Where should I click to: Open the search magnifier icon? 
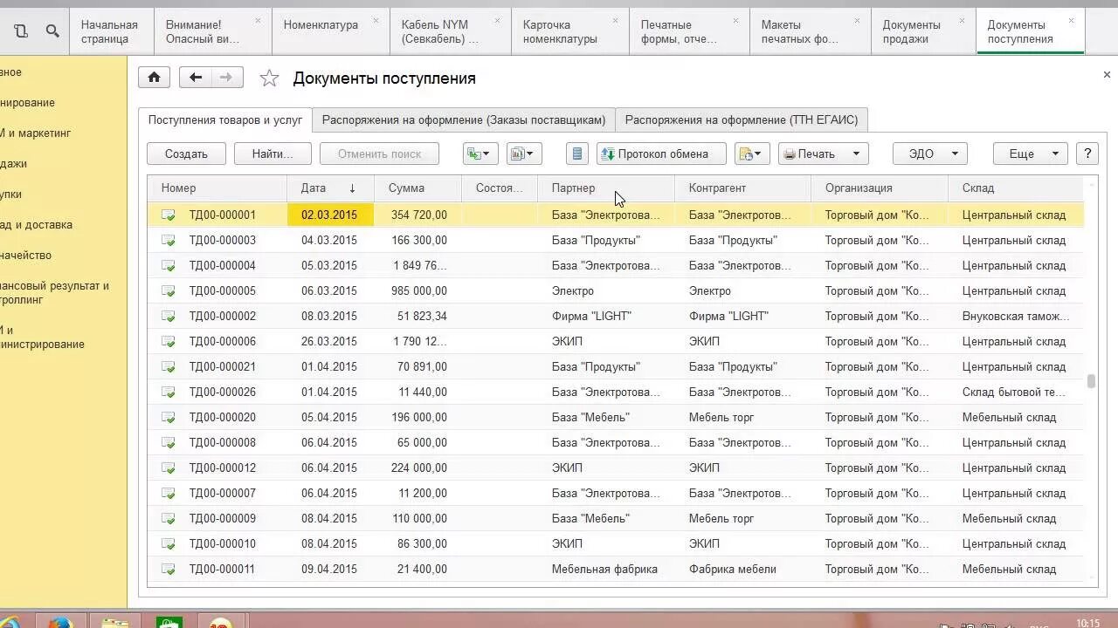point(52,31)
